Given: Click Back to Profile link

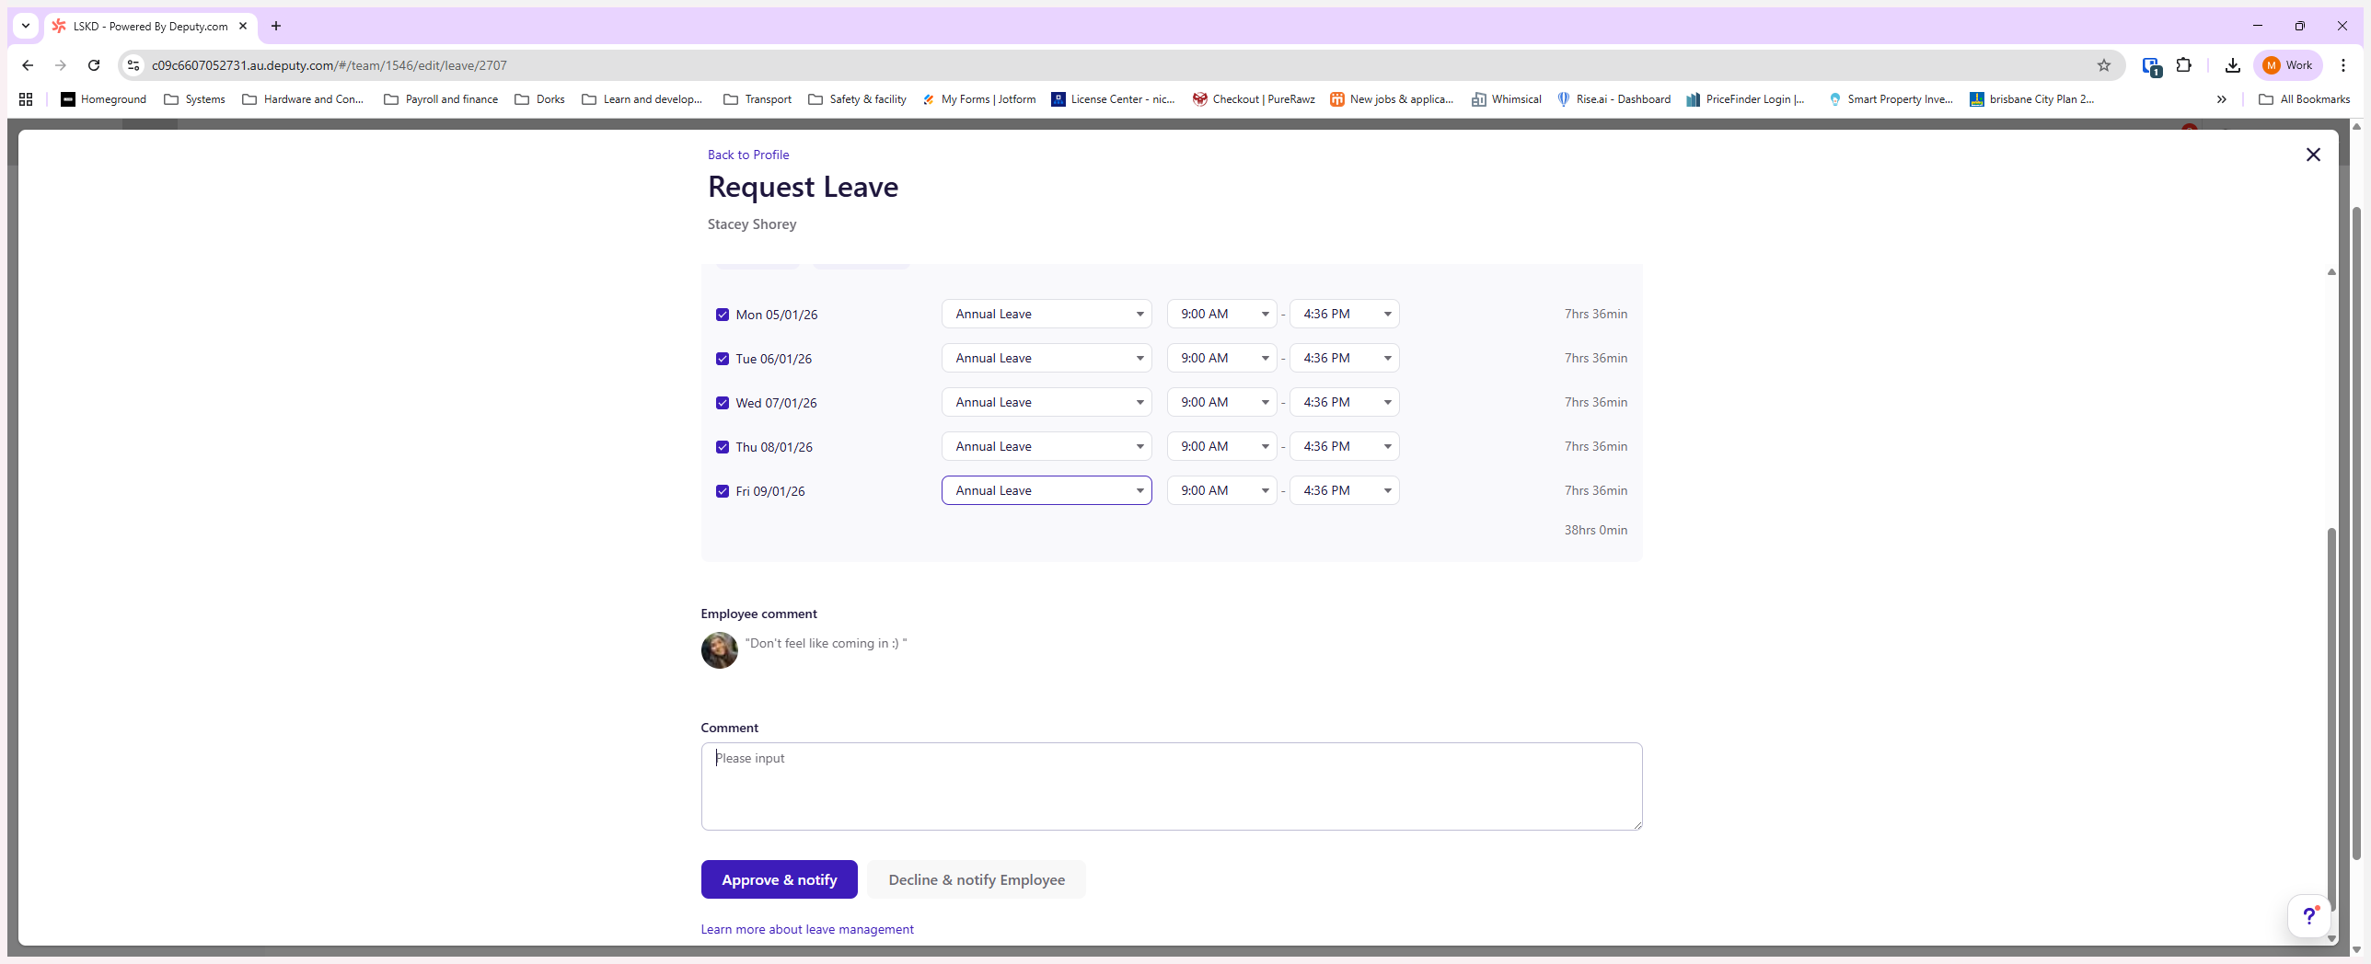Looking at the screenshot, I should pos(747,155).
